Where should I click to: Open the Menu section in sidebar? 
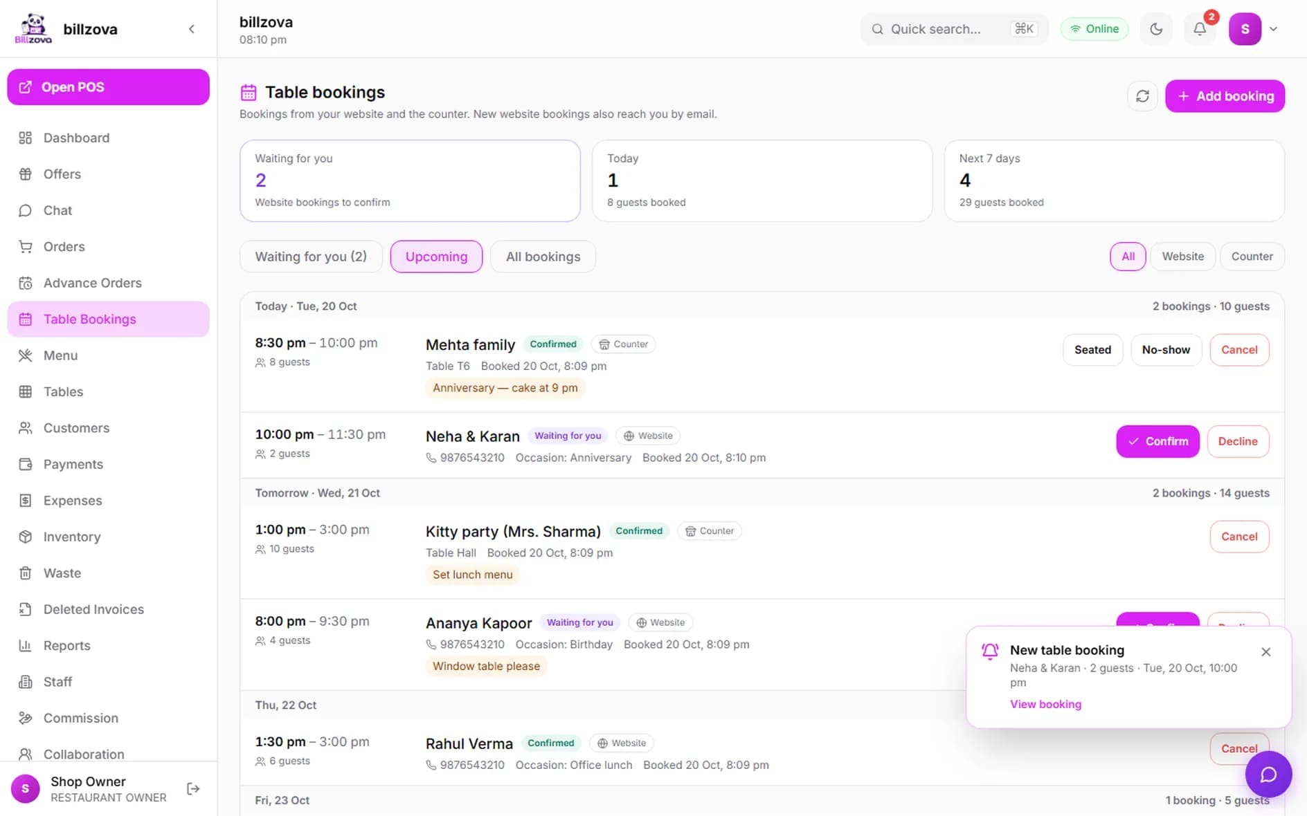(108, 355)
